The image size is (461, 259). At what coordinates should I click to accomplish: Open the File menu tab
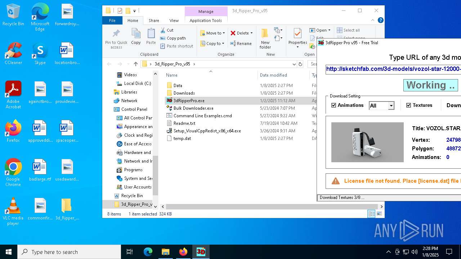[x=112, y=21]
